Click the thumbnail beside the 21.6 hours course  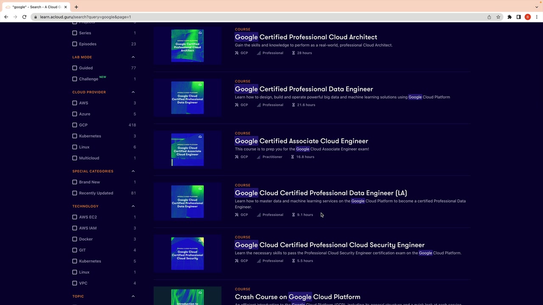tap(188, 98)
